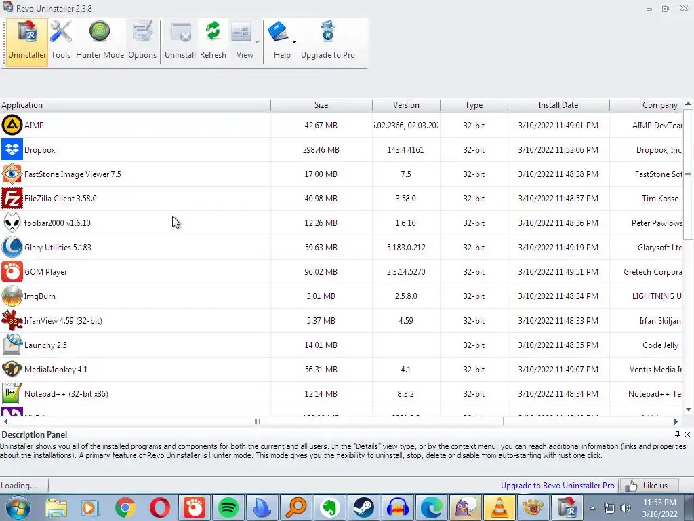
Task: Click install date "3/10/2022 11:49:07 PM"
Action: (x=558, y=369)
